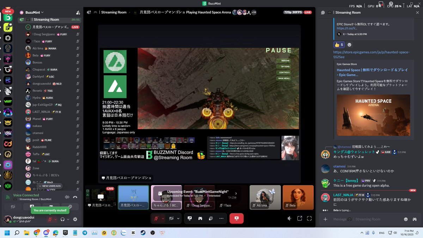Open the emoji picker in message bar
423x238 pixels.
(406, 219)
